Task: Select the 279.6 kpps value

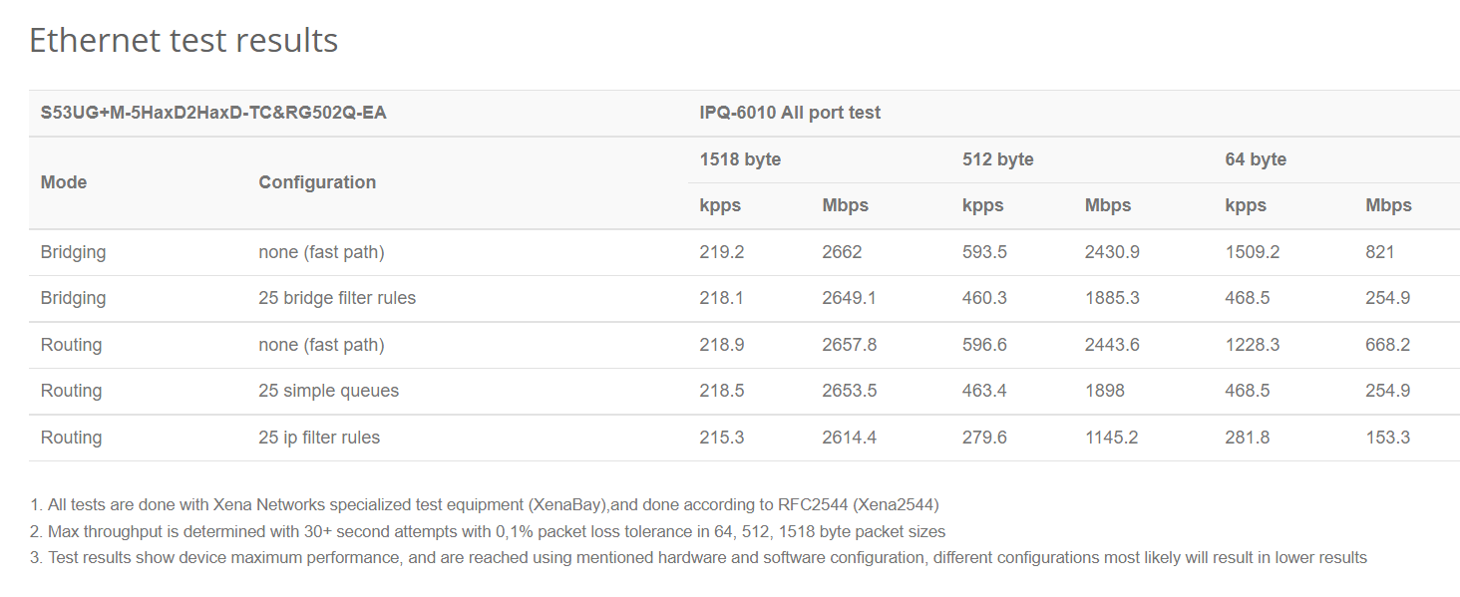Action: tap(984, 438)
